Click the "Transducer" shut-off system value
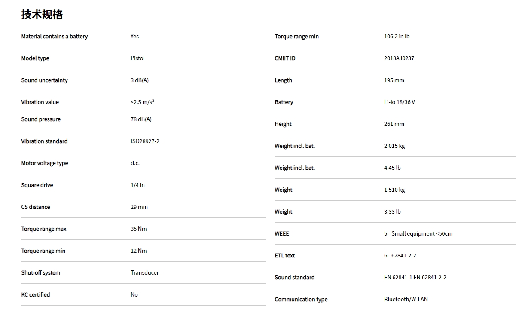This screenshot has height=309, width=516. 145,273
